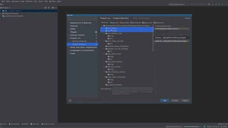Open External Libraries icon in Project tree
This screenshot has width=228, height=128.
point(3,14)
